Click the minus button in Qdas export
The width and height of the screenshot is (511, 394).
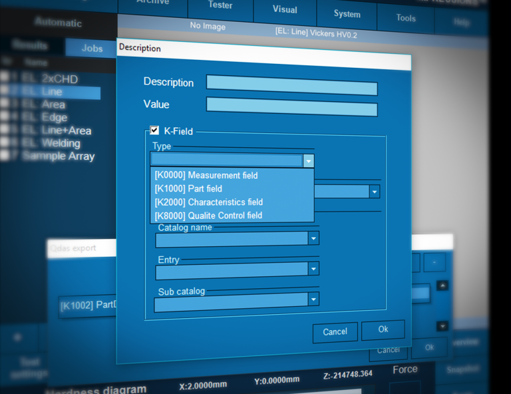point(434,262)
